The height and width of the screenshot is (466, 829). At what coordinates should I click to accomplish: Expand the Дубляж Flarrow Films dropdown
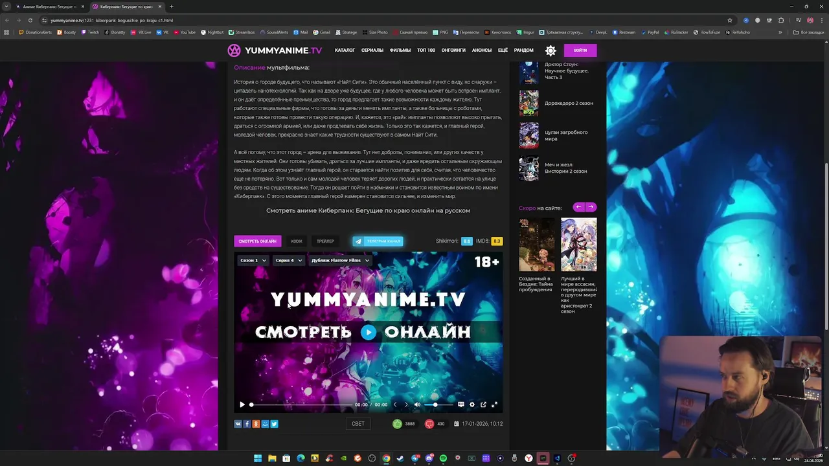(x=340, y=260)
